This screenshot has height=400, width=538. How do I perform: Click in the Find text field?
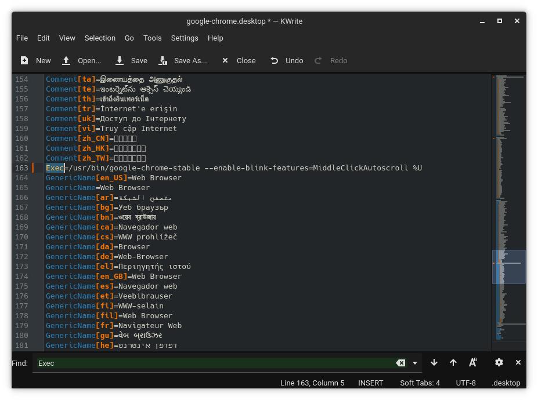(x=215, y=363)
